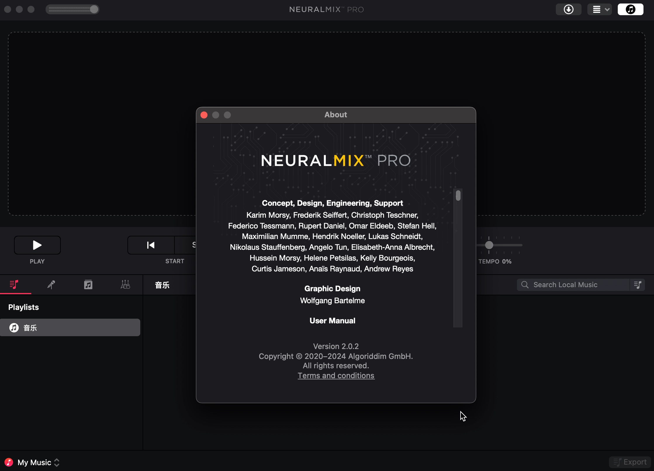Open the list view dropdown menu

click(600, 9)
